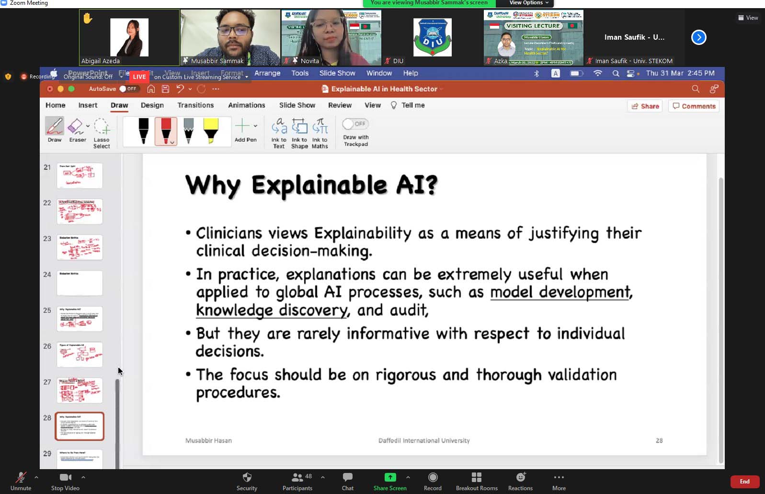Choose the Lasso Select tool
The height and width of the screenshot is (494, 765).
click(x=102, y=133)
